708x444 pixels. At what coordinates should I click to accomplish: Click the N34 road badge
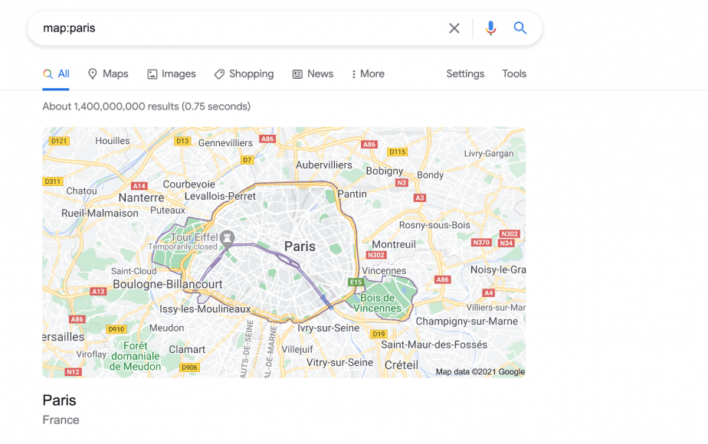point(506,243)
